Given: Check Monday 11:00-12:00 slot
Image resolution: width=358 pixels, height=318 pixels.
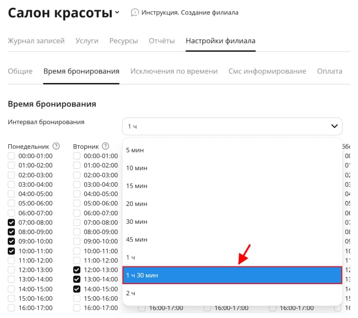Looking at the screenshot, I should 11,261.
